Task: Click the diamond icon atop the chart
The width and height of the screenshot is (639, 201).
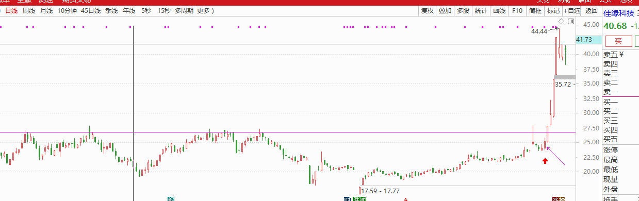Action: pyautogui.click(x=562, y=21)
